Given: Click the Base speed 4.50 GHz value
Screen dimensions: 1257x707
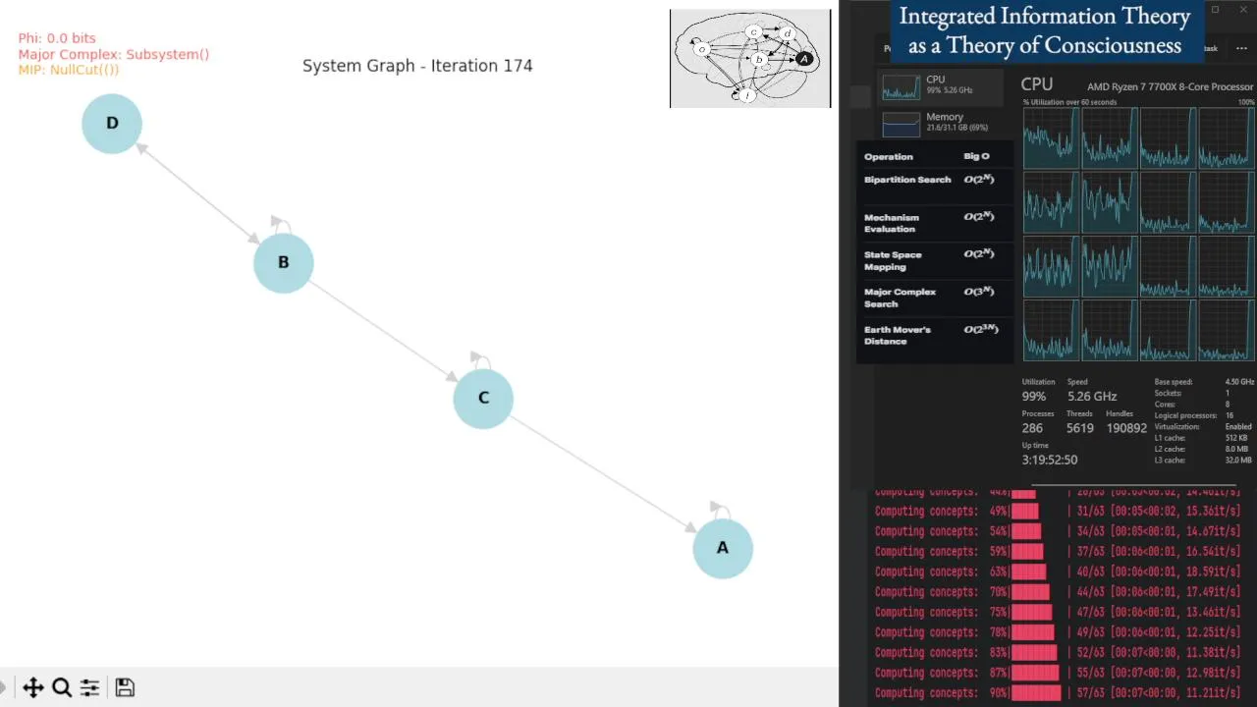Looking at the screenshot, I should (x=1239, y=382).
